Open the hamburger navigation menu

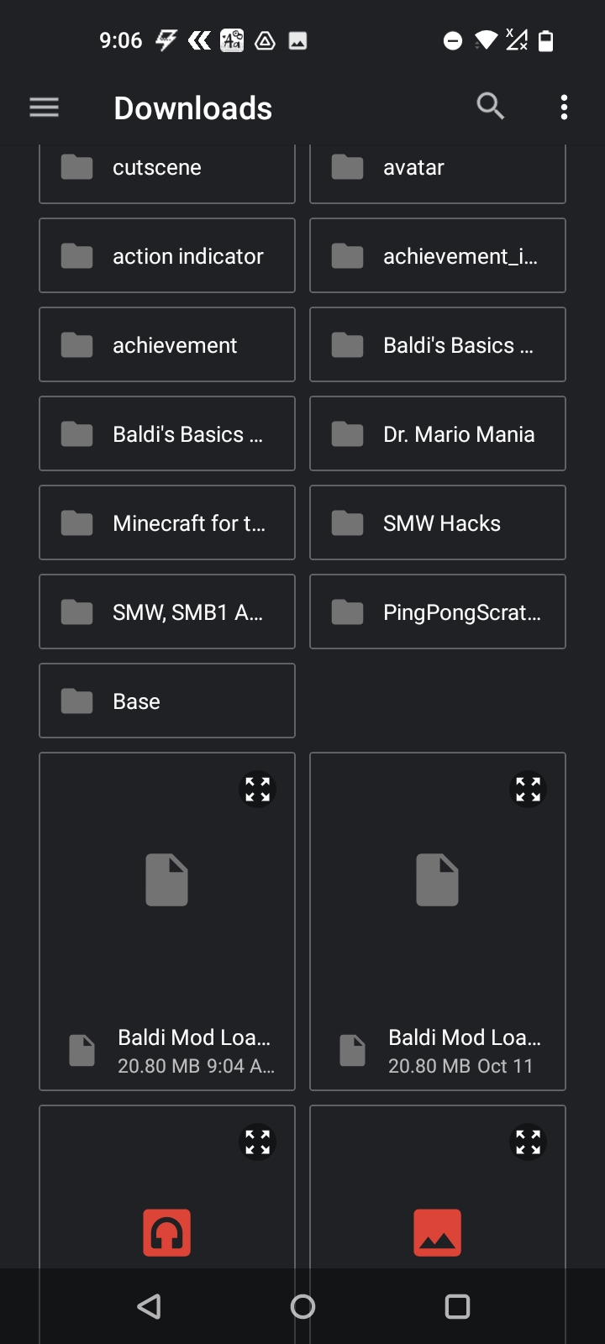(x=44, y=108)
